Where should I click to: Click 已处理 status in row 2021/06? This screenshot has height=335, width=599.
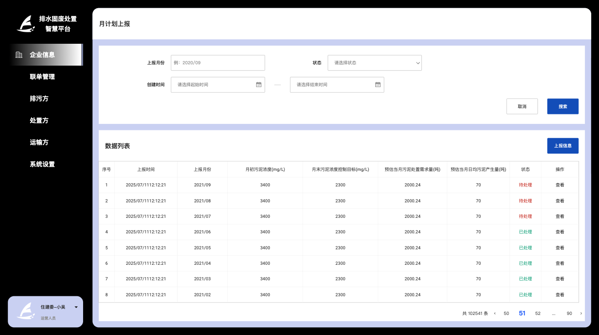click(525, 232)
